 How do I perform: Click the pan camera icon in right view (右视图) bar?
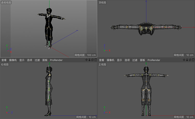tap(86, 60)
